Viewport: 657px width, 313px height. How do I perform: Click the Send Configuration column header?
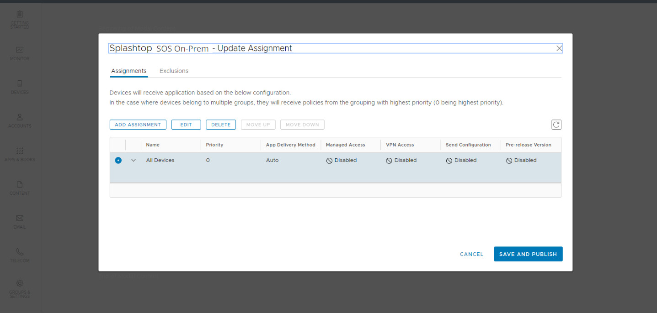tap(468, 145)
